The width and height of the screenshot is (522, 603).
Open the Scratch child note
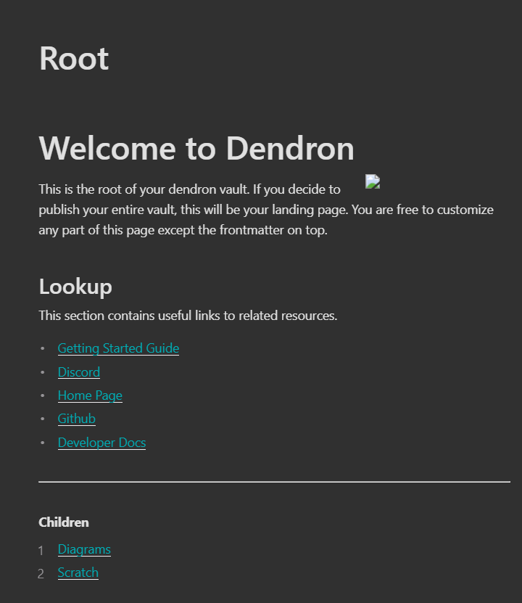(x=78, y=573)
